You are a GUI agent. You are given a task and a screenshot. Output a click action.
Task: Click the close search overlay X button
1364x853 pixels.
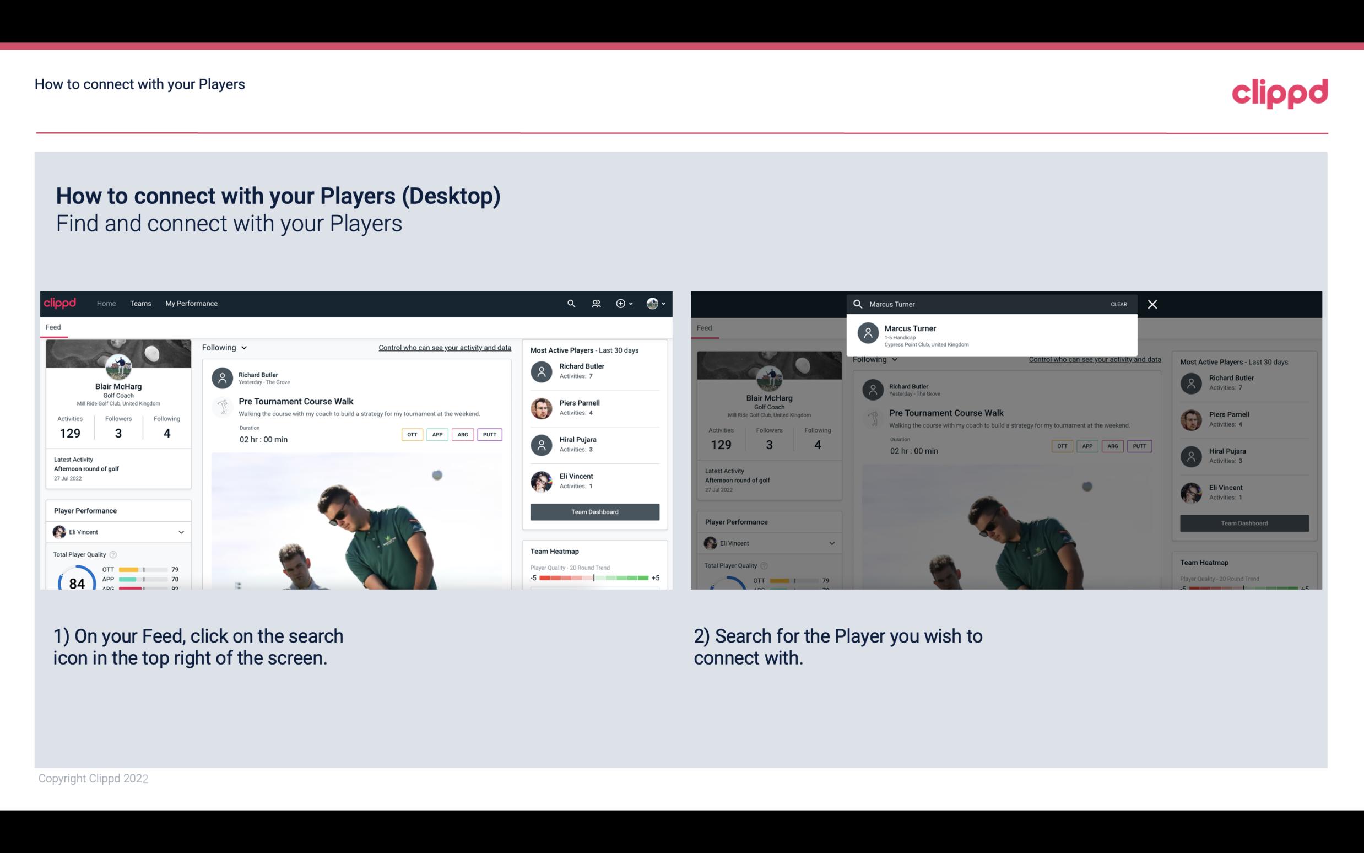click(x=1153, y=304)
